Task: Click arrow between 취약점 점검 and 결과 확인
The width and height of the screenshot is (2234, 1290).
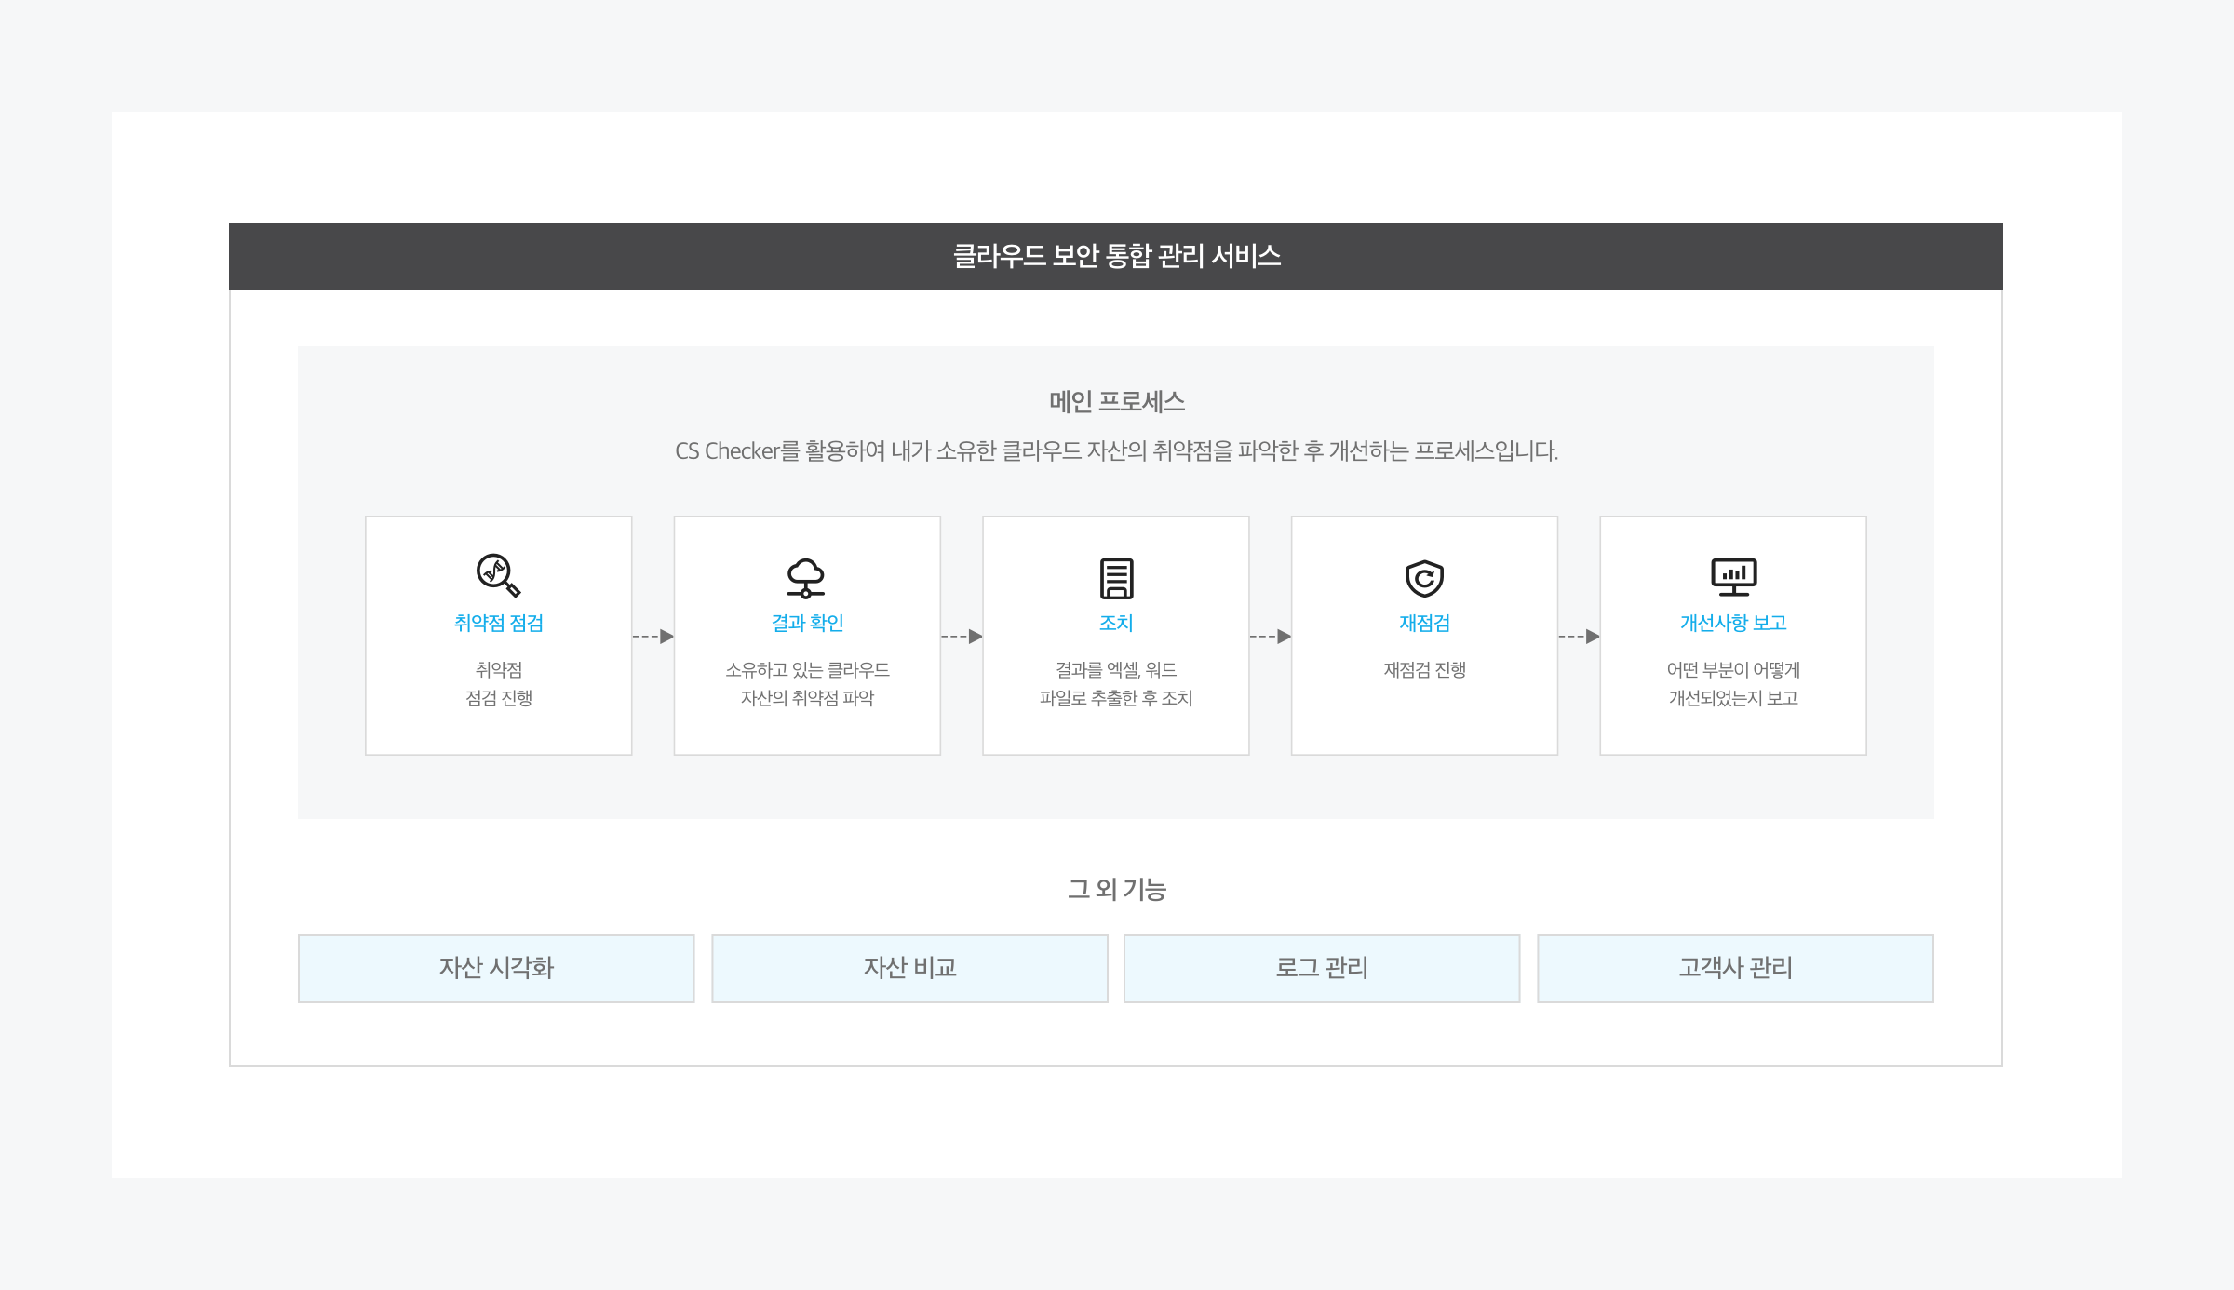Action: point(653,637)
